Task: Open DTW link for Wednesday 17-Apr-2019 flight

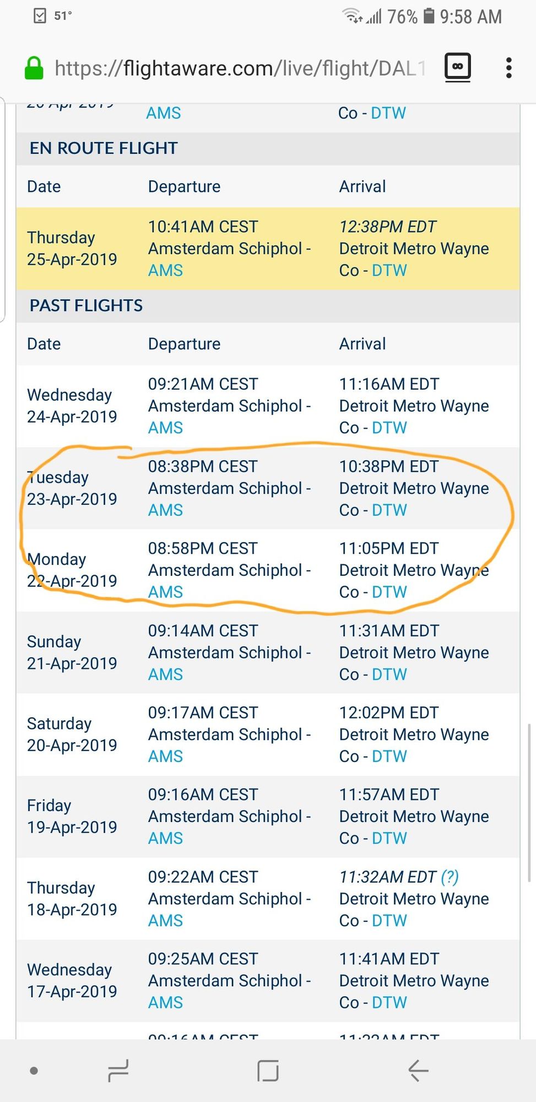Action: [389, 1002]
